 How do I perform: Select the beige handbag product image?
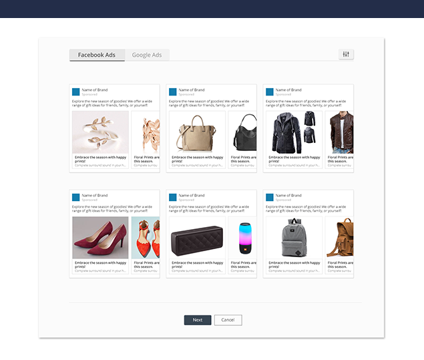pyautogui.click(x=197, y=132)
